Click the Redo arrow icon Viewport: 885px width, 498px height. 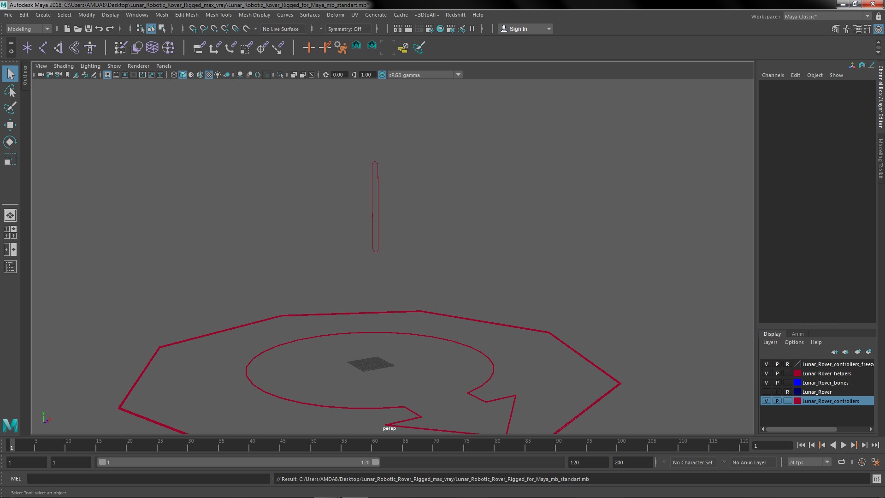(110, 29)
